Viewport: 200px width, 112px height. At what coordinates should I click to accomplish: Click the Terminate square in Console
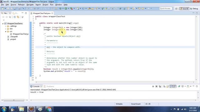153,86
